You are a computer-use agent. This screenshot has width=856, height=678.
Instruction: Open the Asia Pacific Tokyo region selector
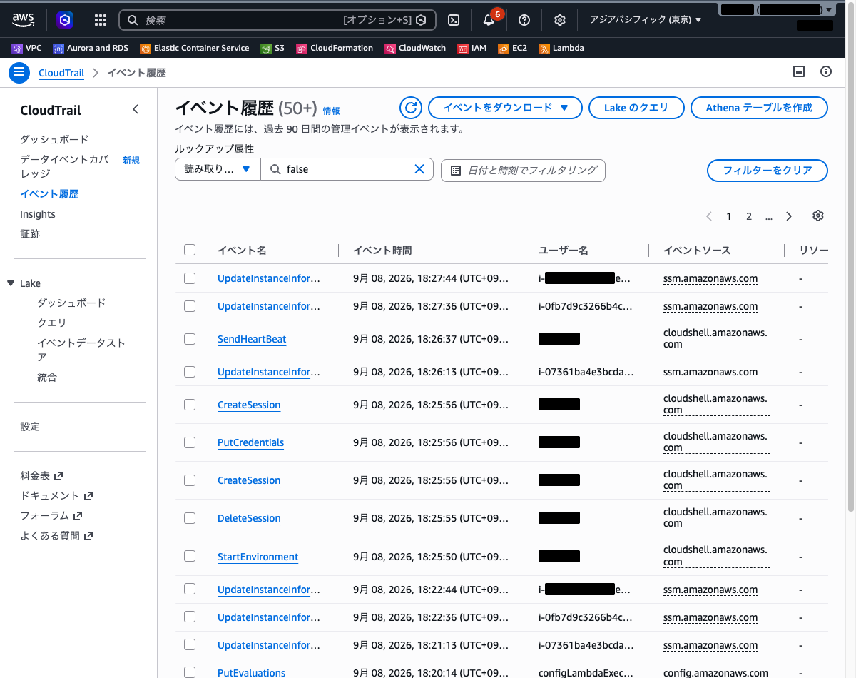tap(646, 20)
